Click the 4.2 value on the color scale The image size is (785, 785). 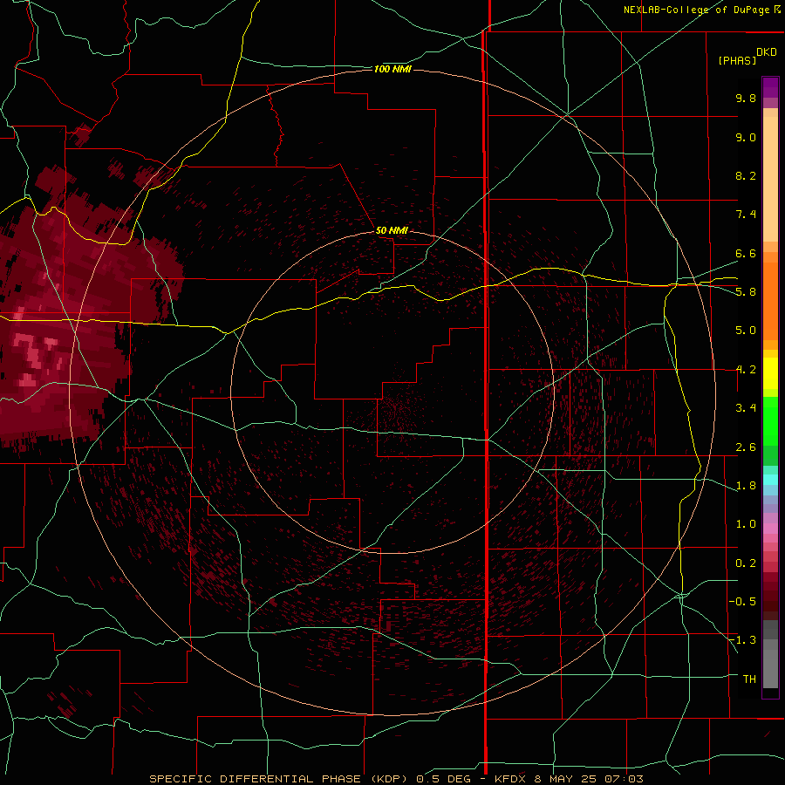pos(746,370)
